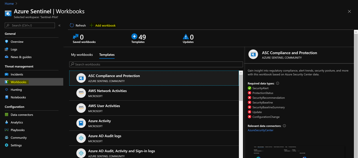Open the Data connectors page
Screen dimensions: 358x158
(x=22, y=115)
